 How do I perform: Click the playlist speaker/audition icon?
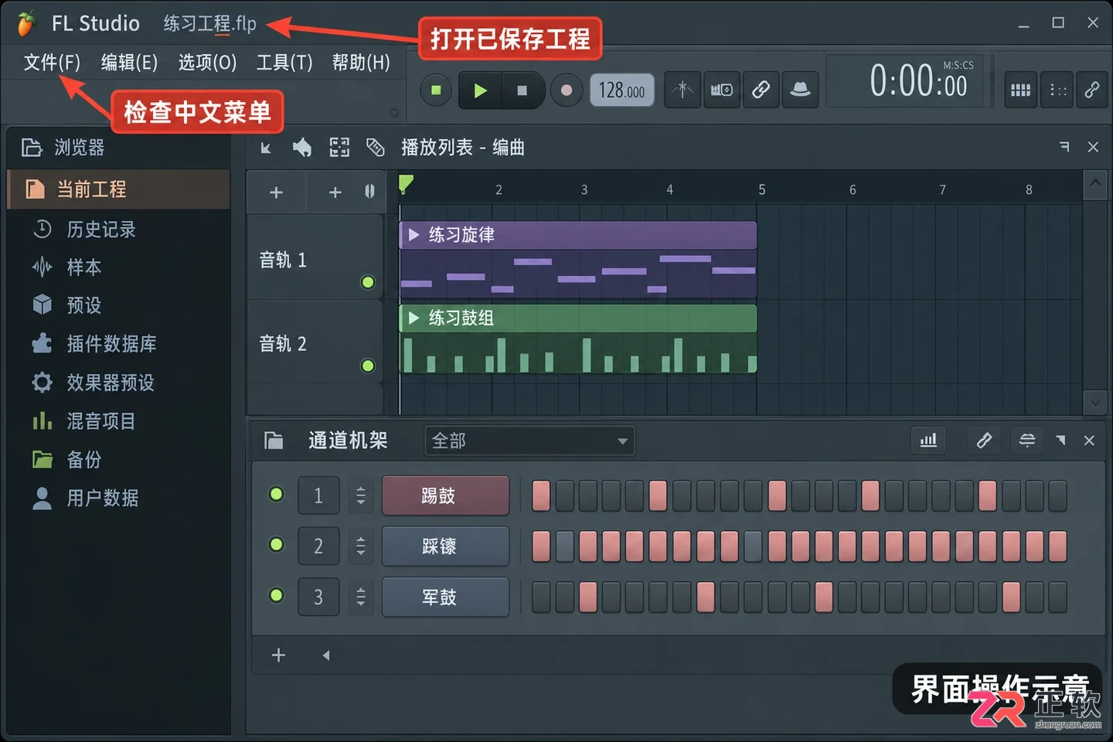pos(302,148)
